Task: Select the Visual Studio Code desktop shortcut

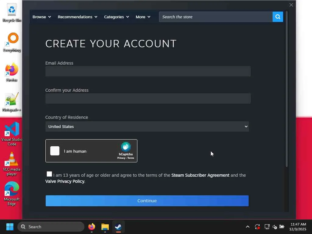Action: point(12,134)
